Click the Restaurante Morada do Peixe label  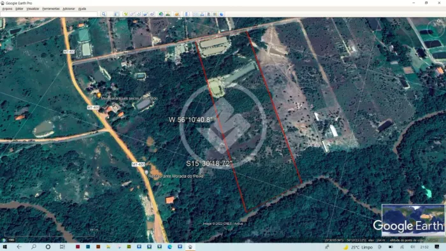[x=176, y=176]
